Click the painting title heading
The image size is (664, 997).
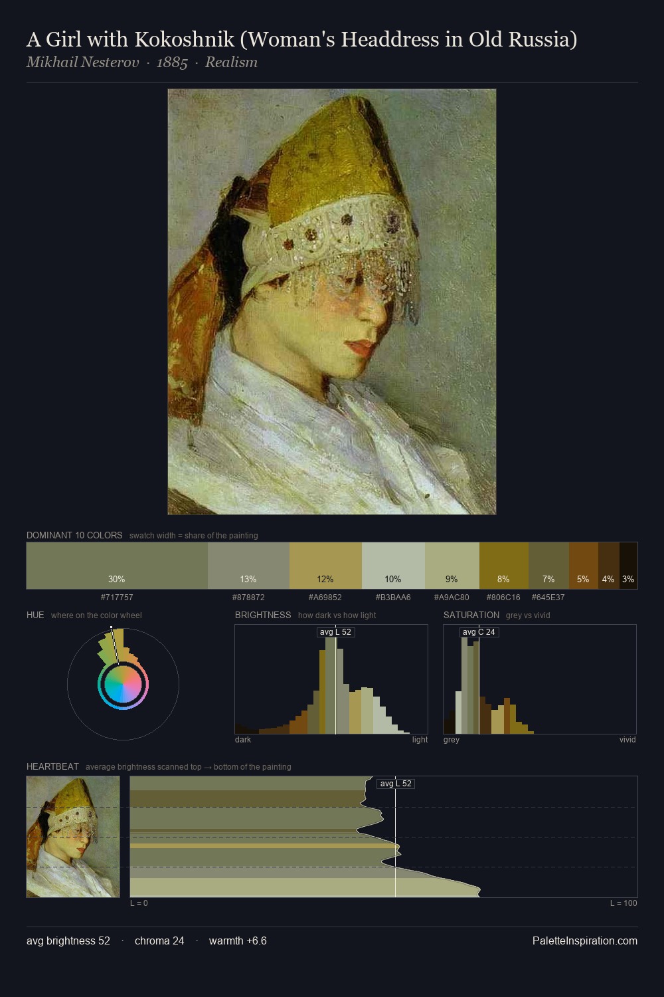tap(301, 40)
